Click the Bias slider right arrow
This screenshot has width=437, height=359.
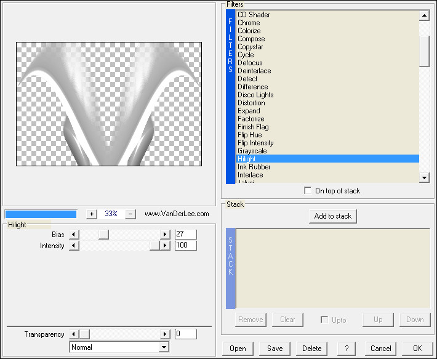[164, 234]
